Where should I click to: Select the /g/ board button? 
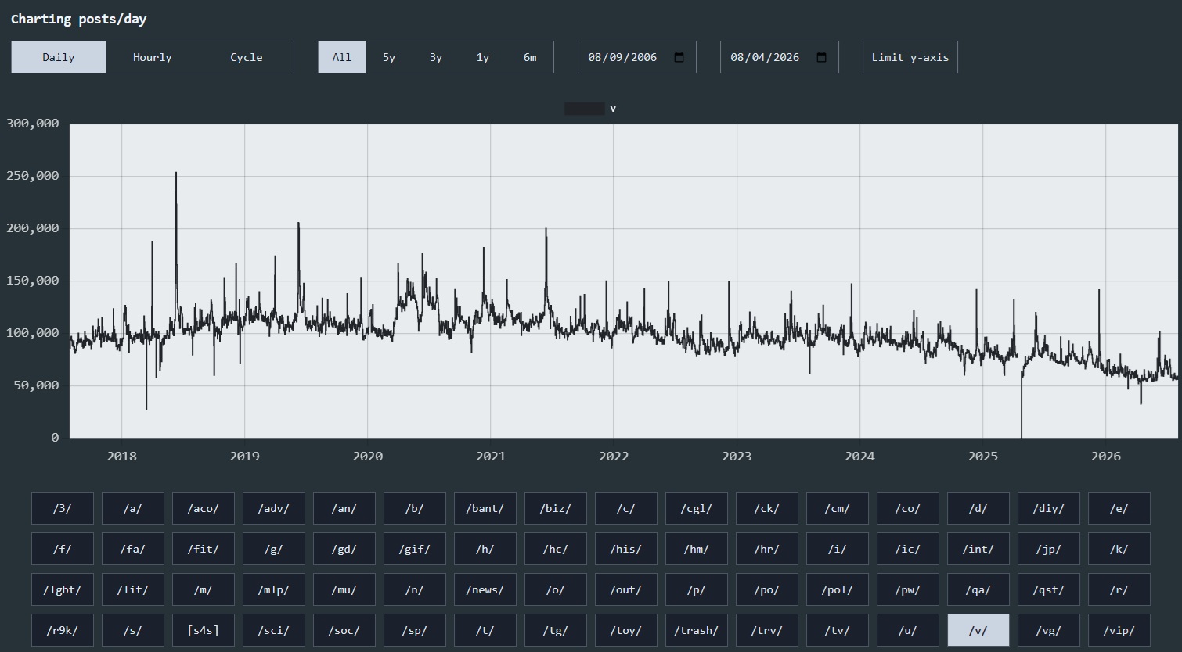tap(274, 549)
